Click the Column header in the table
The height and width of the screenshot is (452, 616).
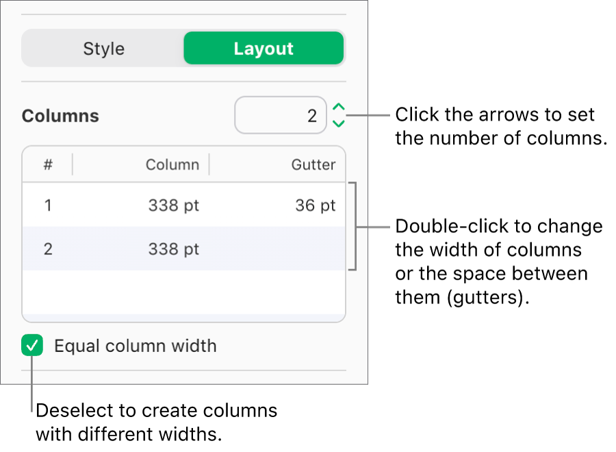tap(172, 164)
